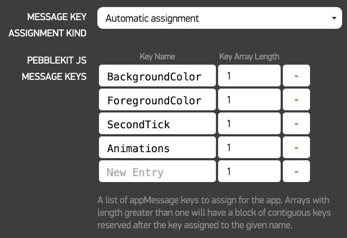Edit the Animations key name field
347x238 pixels.
click(x=157, y=148)
